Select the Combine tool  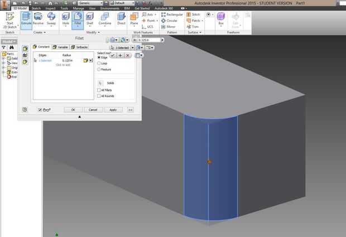(x=104, y=19)
